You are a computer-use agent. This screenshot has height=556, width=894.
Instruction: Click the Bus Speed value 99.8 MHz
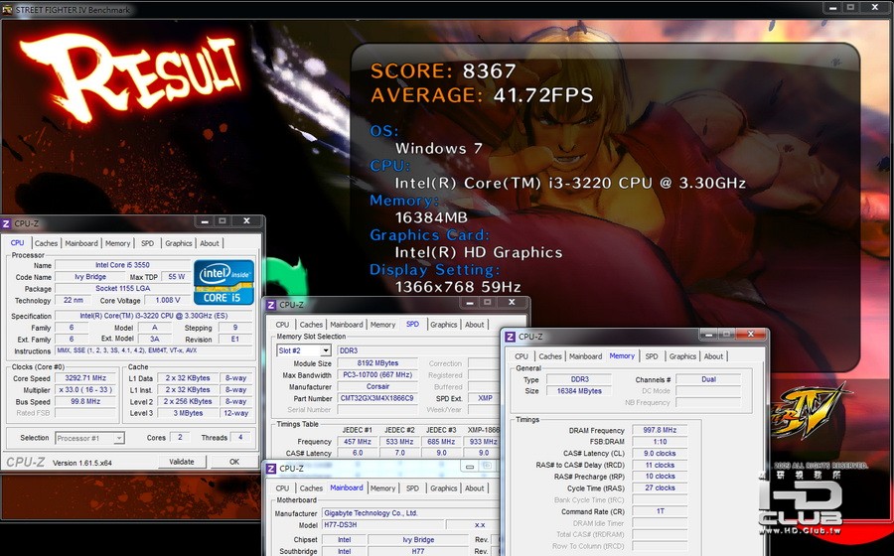click(85, 402)
